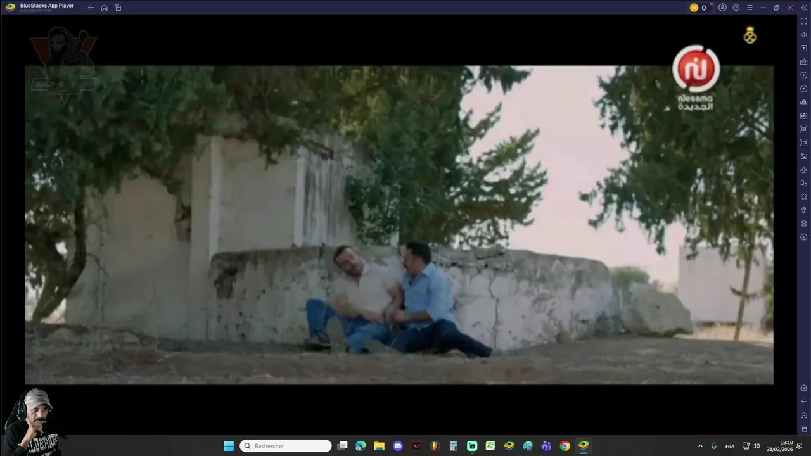
Task: Open the Calculator taskbar icon
Action: point(454,446)
